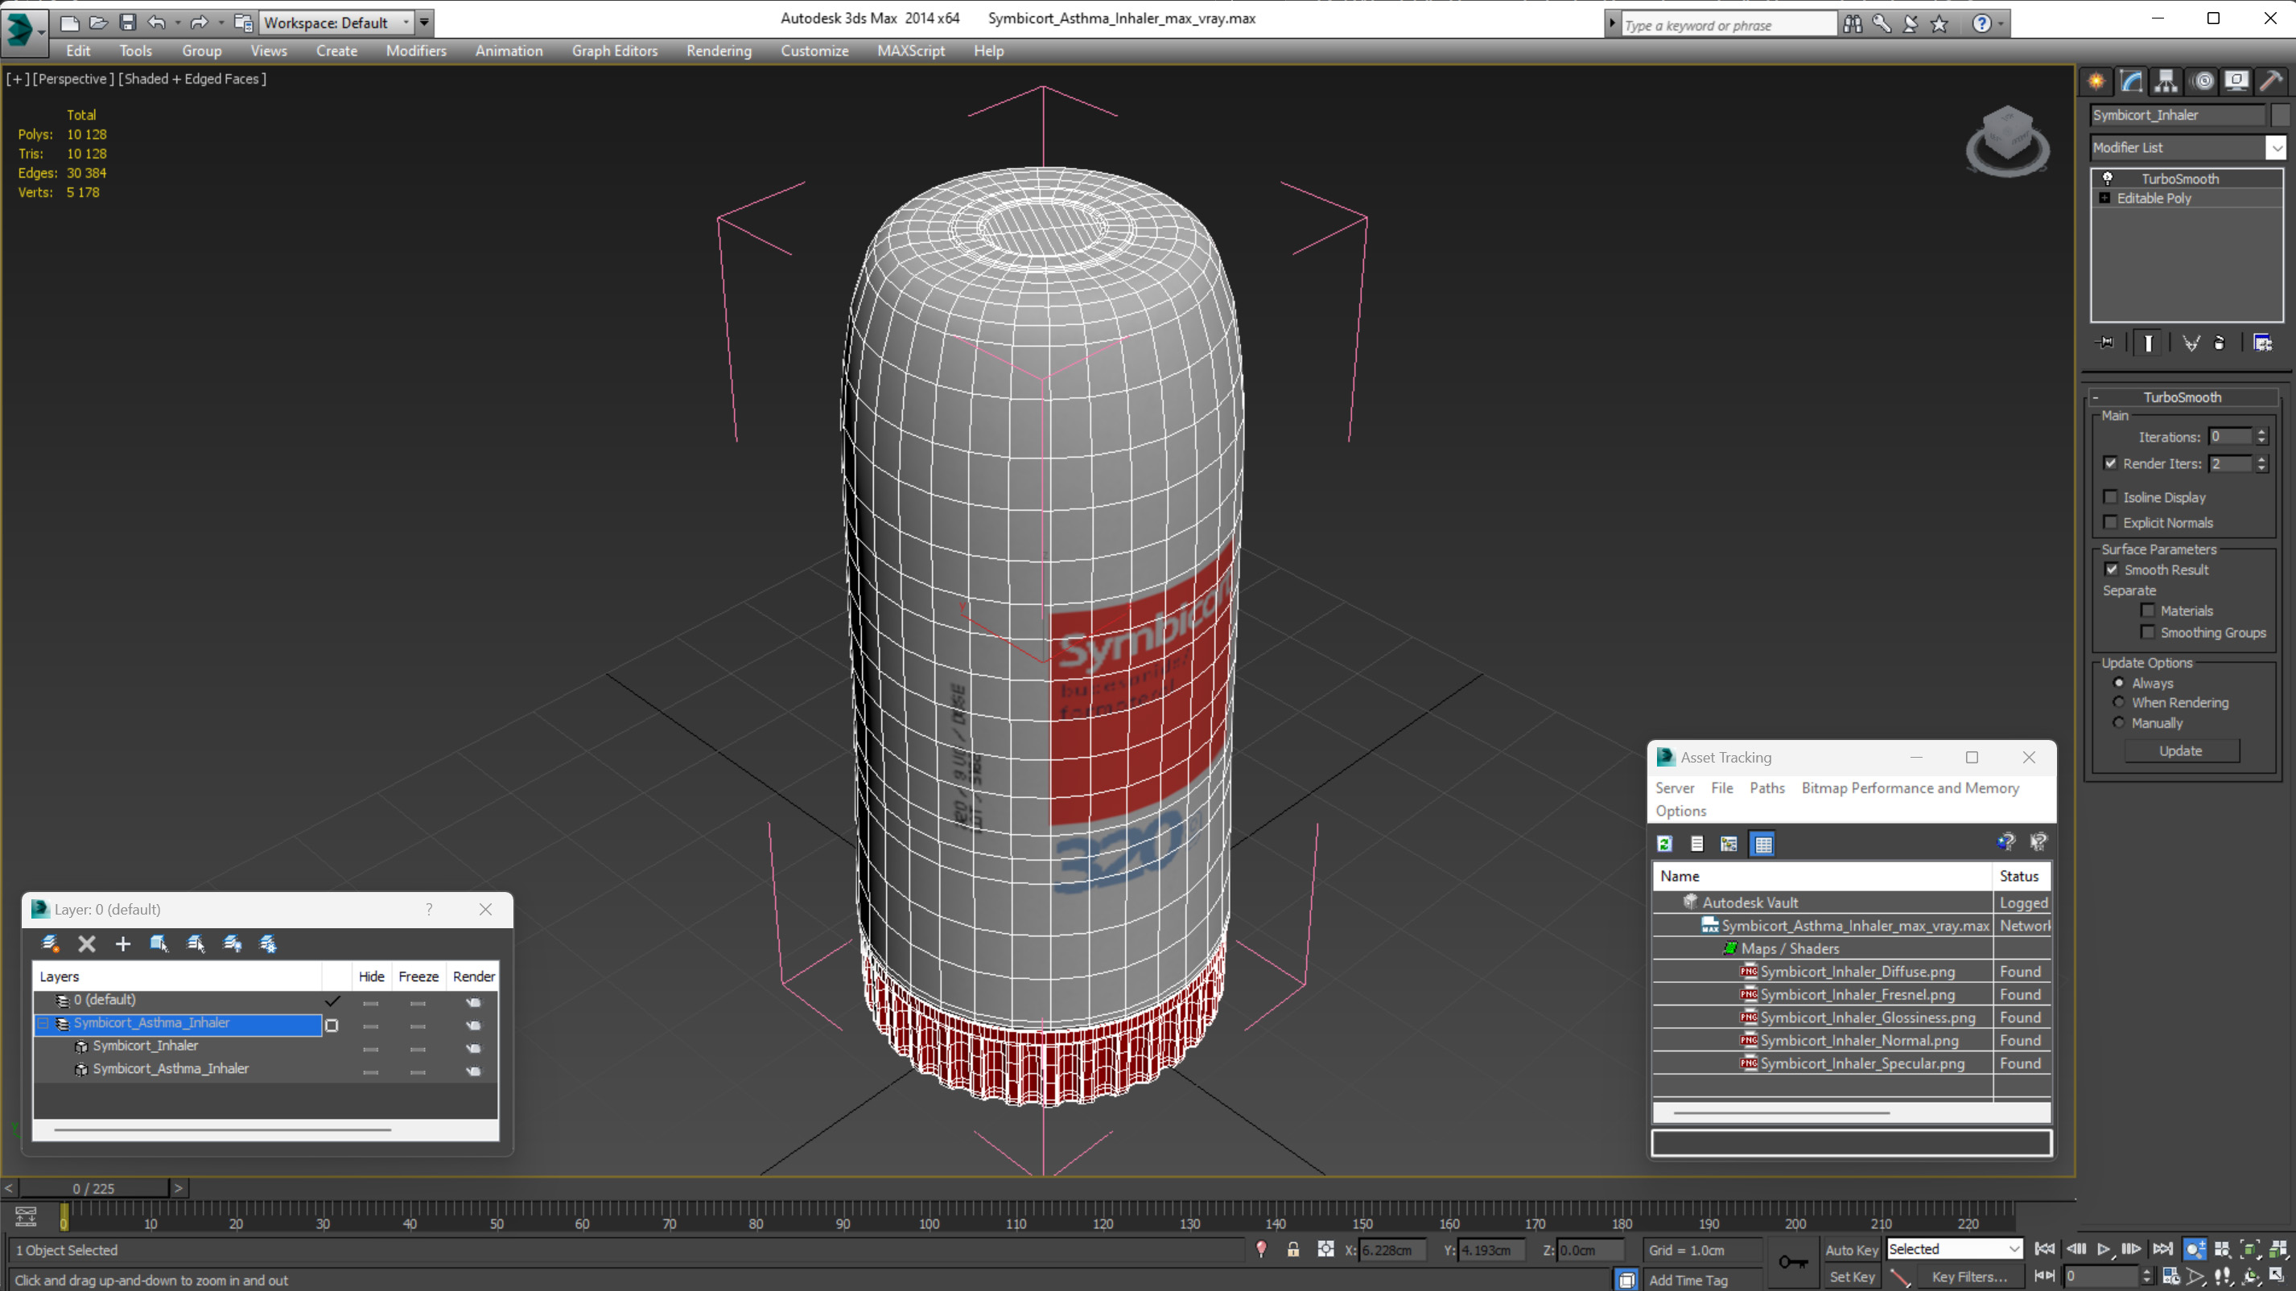Click the Refresh icon in Asset Tracking
This screenshot has height=1291, width=2296.
[1664, 844]
